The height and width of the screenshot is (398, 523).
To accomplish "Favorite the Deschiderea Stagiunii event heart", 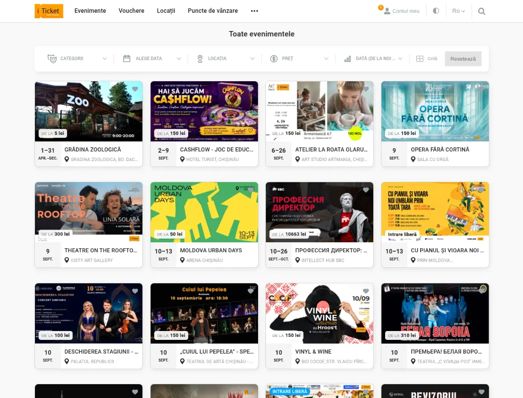I will coord(135,291).
